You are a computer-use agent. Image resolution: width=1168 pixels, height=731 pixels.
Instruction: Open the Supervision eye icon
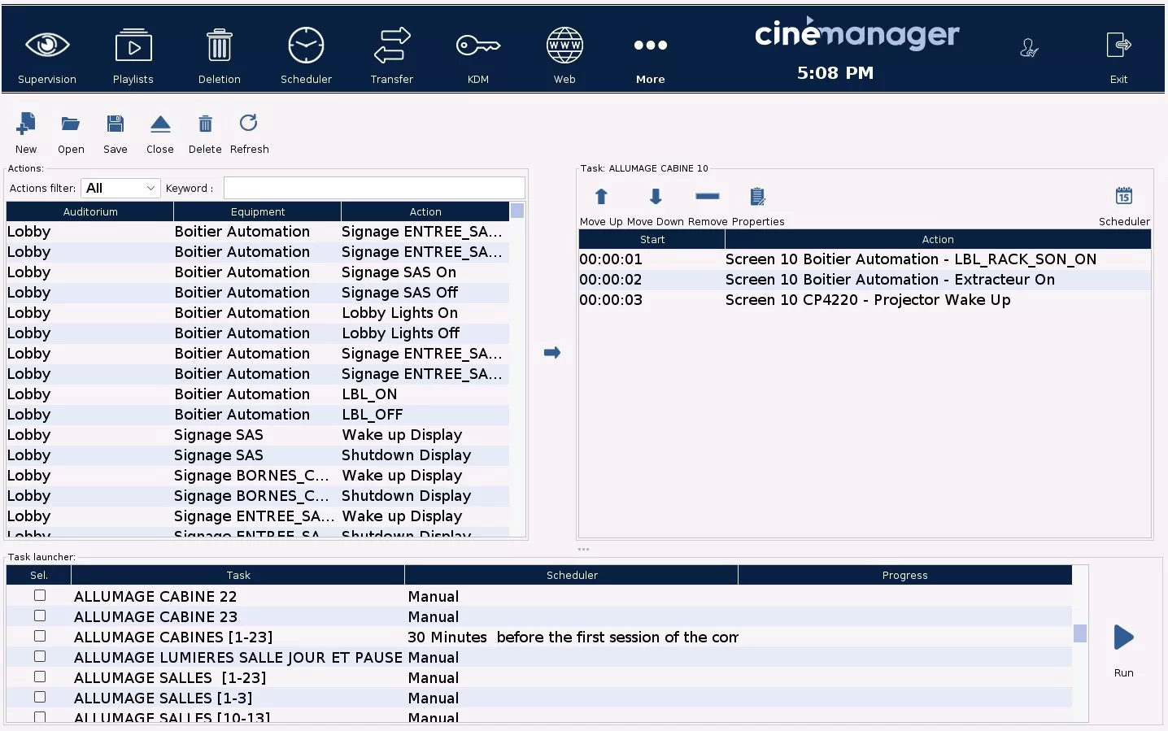47,46
